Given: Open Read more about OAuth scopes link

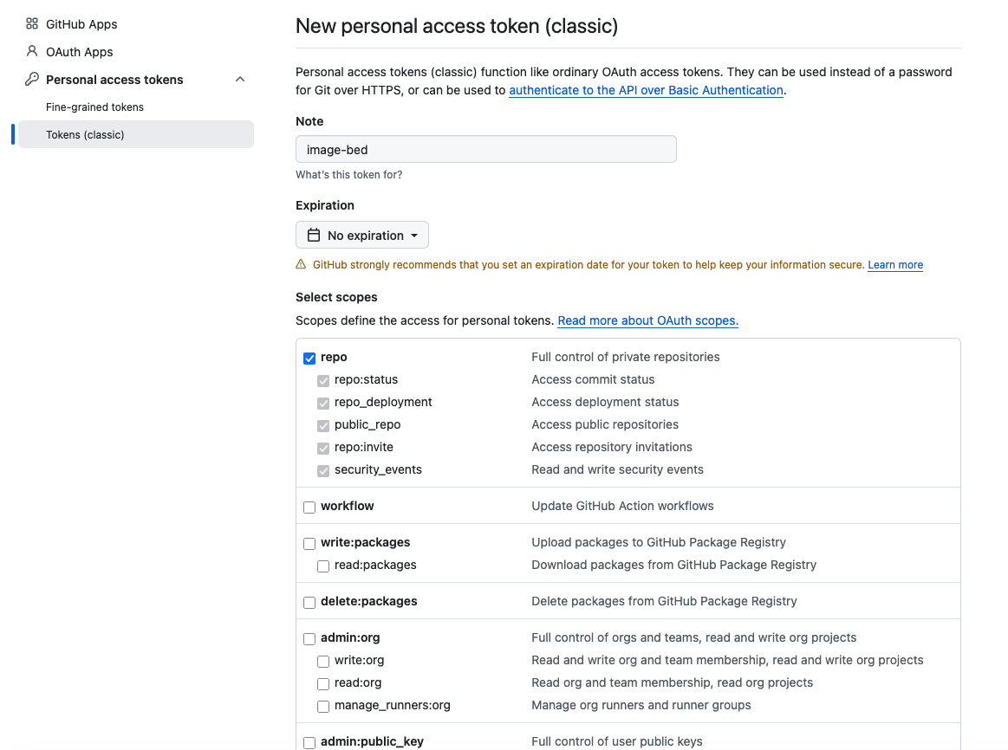Looking at the screenshot, I should 647,320.
